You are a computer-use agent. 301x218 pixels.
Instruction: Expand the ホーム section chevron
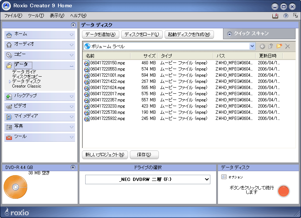click(71, 35)
